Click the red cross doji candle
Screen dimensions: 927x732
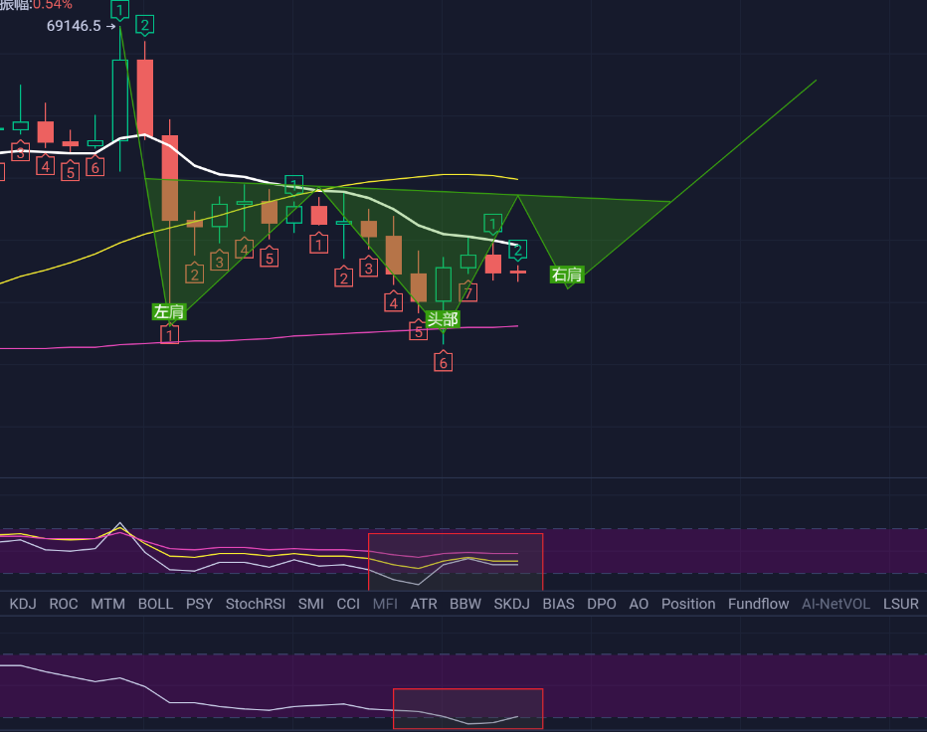click(x=518, y=272)
